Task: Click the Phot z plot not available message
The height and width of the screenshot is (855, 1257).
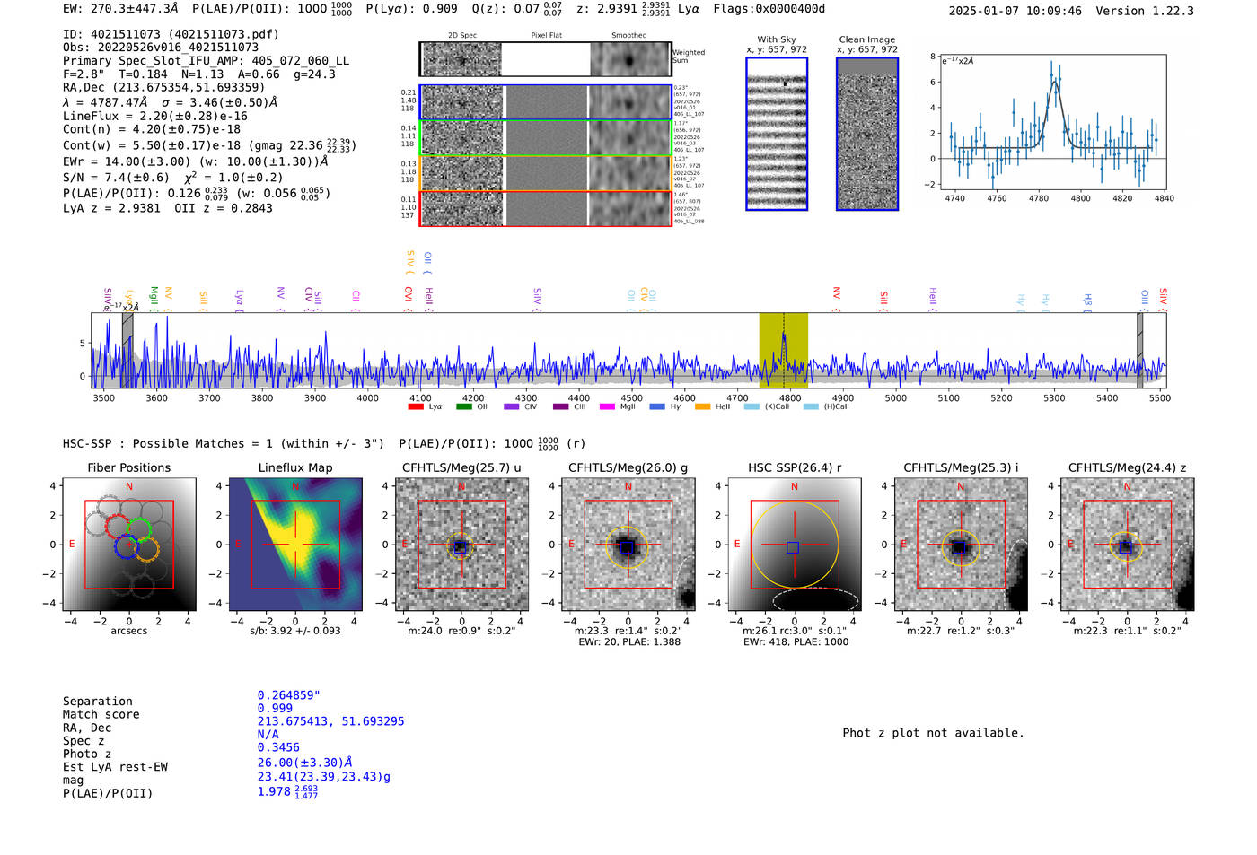Action: [933, 733]
